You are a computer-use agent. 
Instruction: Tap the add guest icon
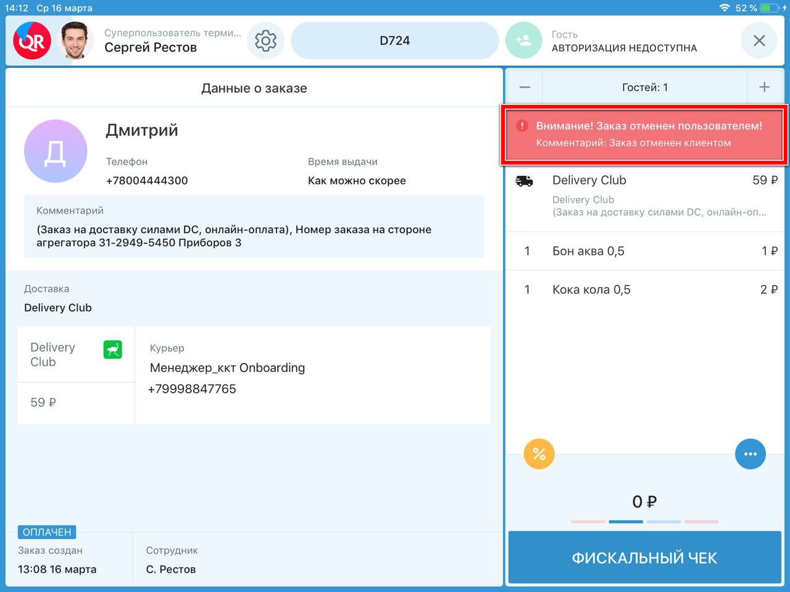point(523,41)
